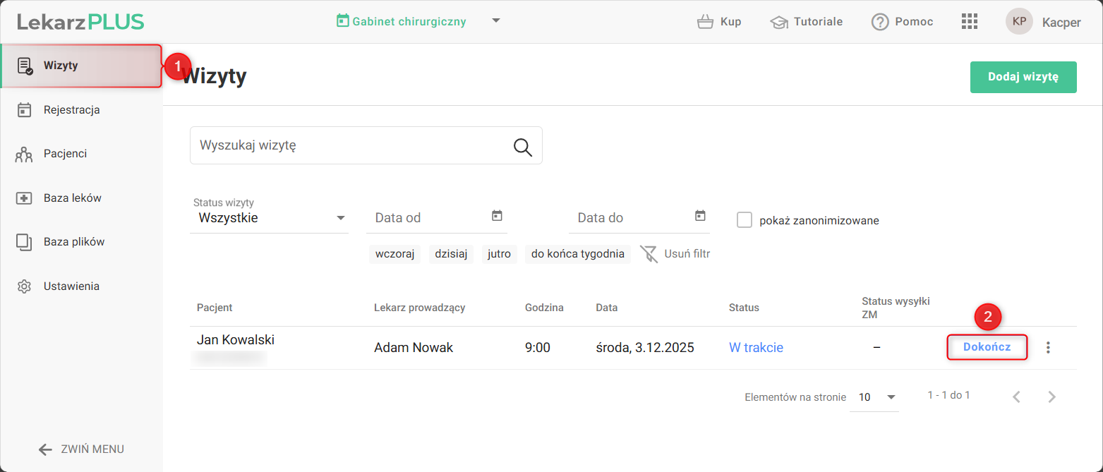Screen dimensions: 1103x472
Task: Open calendar picker for Data do
Action: (700, 216)
